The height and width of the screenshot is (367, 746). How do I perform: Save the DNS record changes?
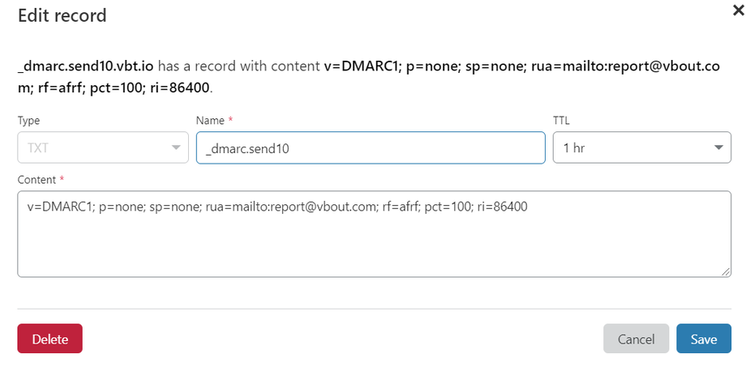click(704, 339)
